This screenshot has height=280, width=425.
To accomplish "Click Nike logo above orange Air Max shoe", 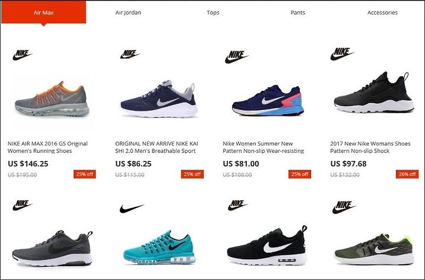I will pyautogui.click(x=22, y=55).
